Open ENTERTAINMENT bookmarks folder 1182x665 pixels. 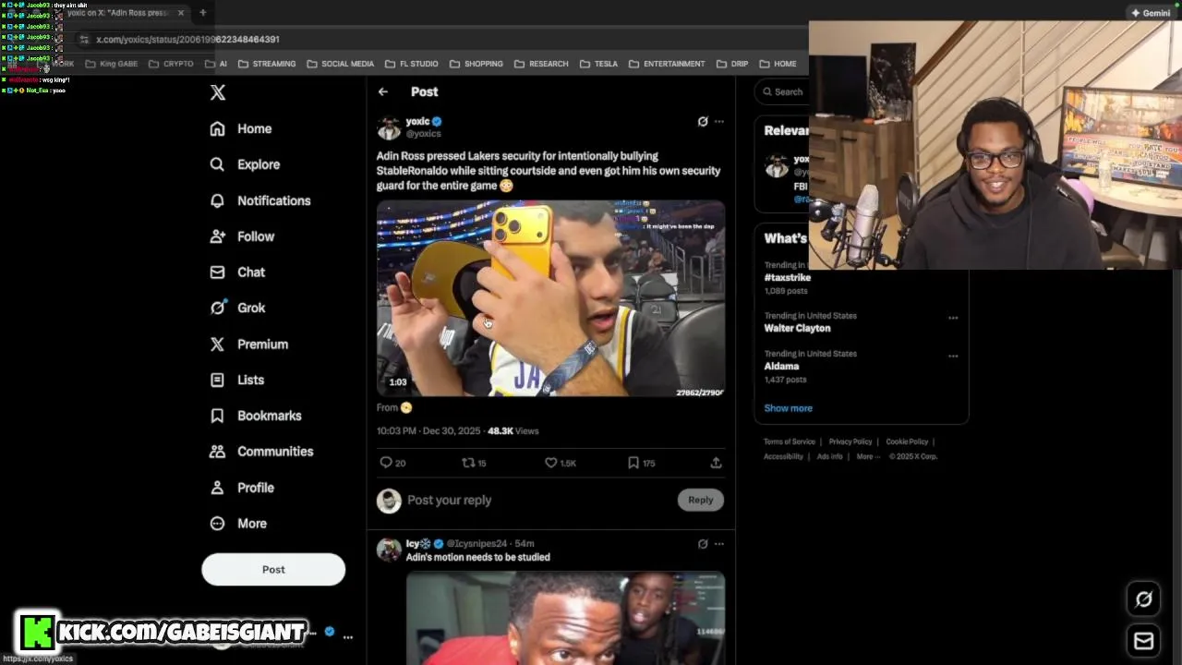[667, 64]
